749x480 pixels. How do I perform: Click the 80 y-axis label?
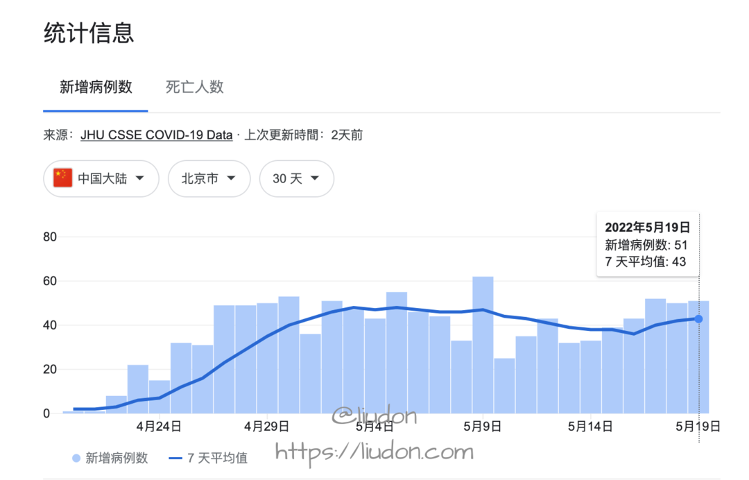coord(50,237)
